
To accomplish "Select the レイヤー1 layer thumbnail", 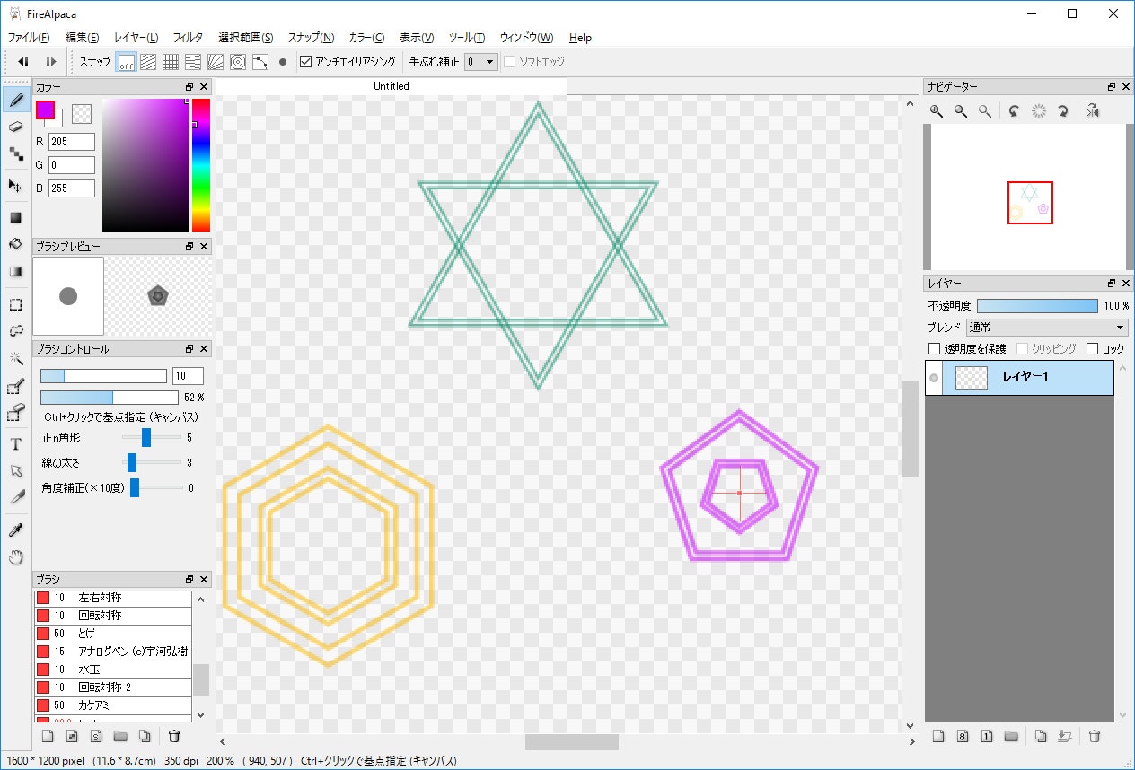I will point(971,379).
